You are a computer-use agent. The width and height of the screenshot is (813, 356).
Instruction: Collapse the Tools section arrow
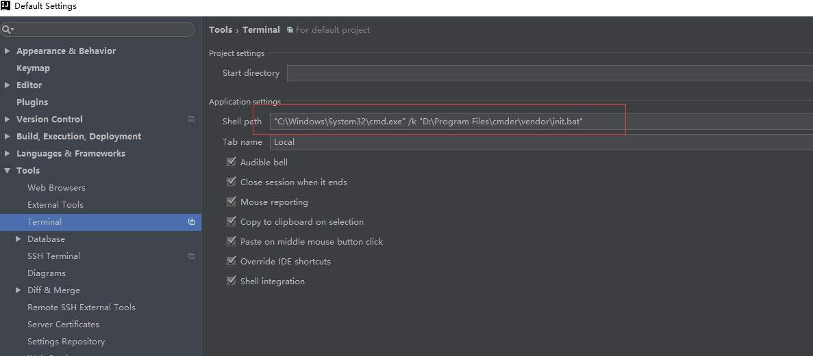pos(8,170)
